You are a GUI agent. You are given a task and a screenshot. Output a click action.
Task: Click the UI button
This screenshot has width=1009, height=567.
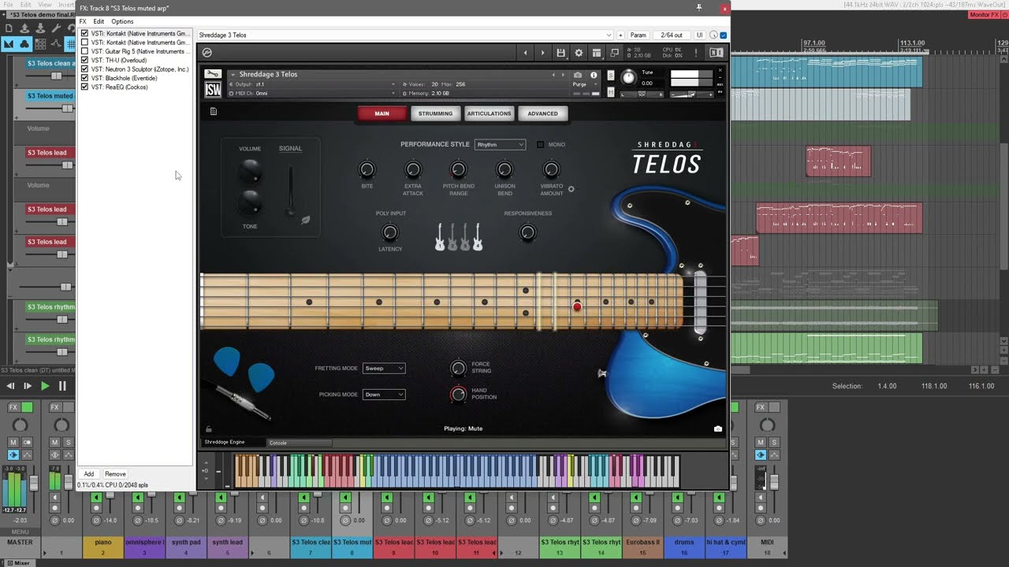(x=699, y=35)
